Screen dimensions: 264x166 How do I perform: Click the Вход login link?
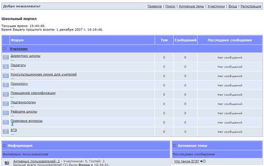click(233, 6)
